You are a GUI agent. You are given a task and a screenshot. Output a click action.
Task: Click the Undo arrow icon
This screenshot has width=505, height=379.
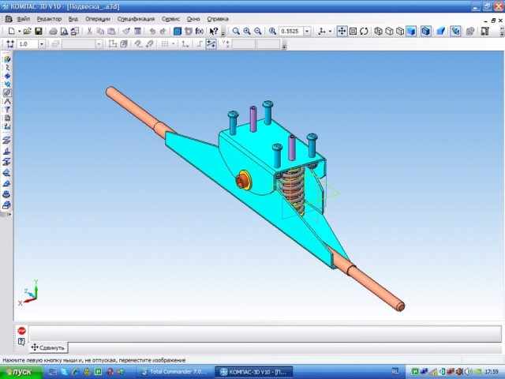click(151, 32)
